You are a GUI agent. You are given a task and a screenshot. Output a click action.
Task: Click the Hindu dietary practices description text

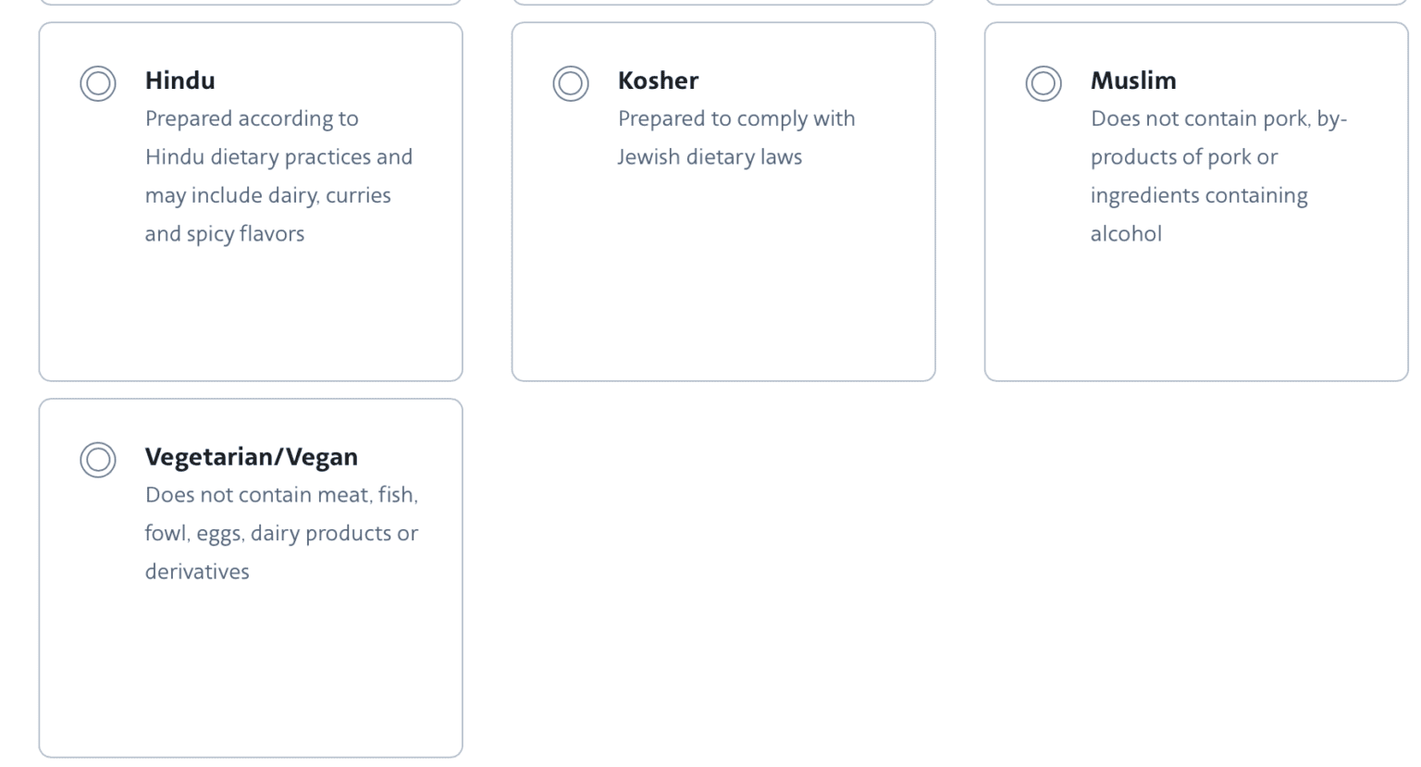(x=278, y=176)
